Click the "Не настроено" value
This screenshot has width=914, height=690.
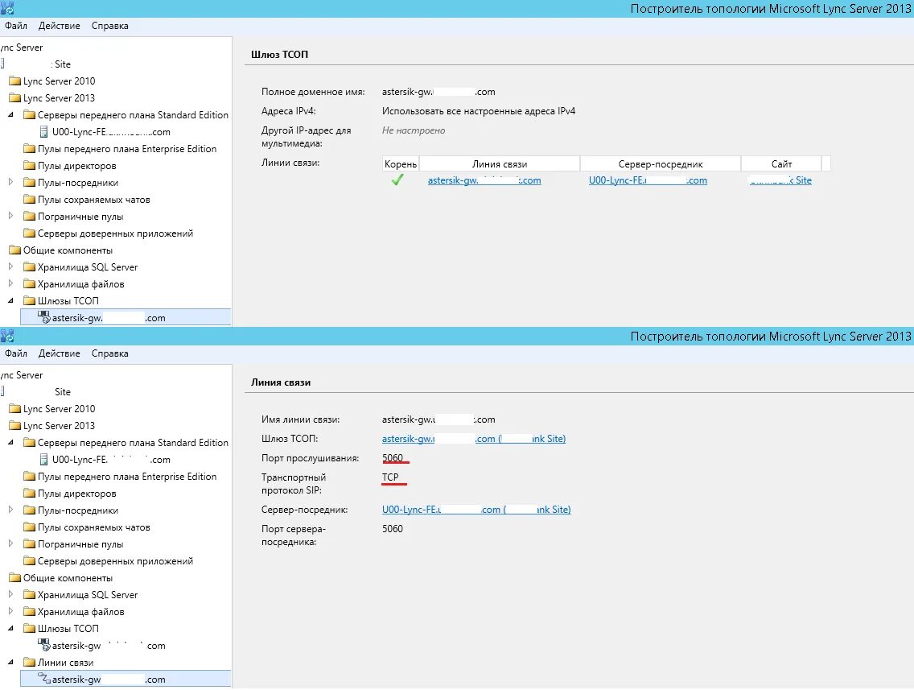[414, 130]
